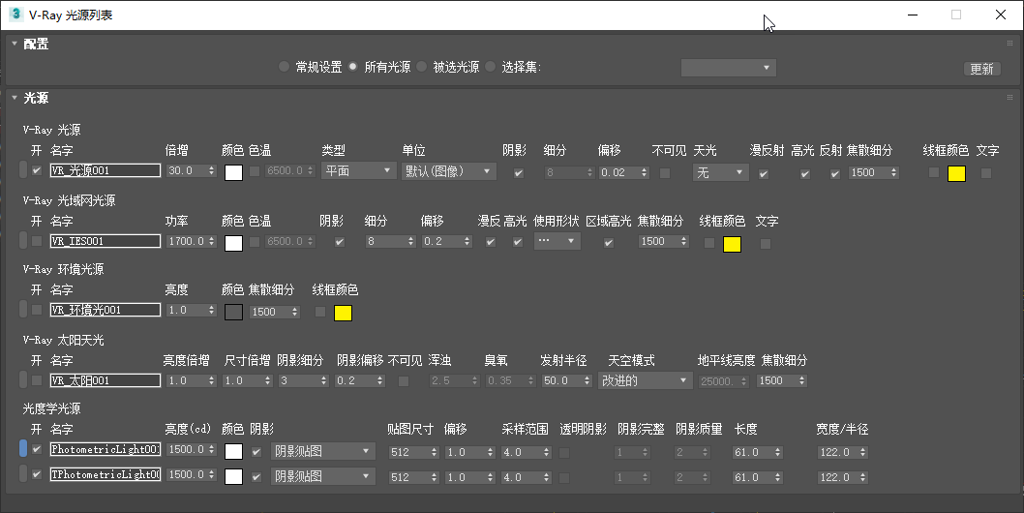The image size is (1024, 513).
Task: Open the 阴影贴图 dropdown for TPhotometricLight
Action: pyautogui.click(x=323, y=476)
